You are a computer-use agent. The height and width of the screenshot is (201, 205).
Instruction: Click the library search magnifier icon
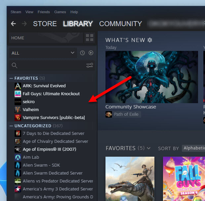[14, 65]
